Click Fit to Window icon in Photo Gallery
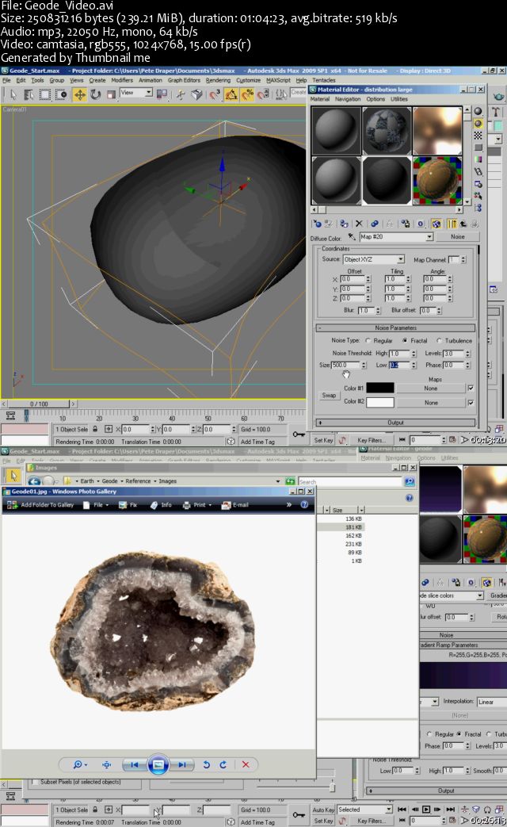 click(x=106, y=764)
